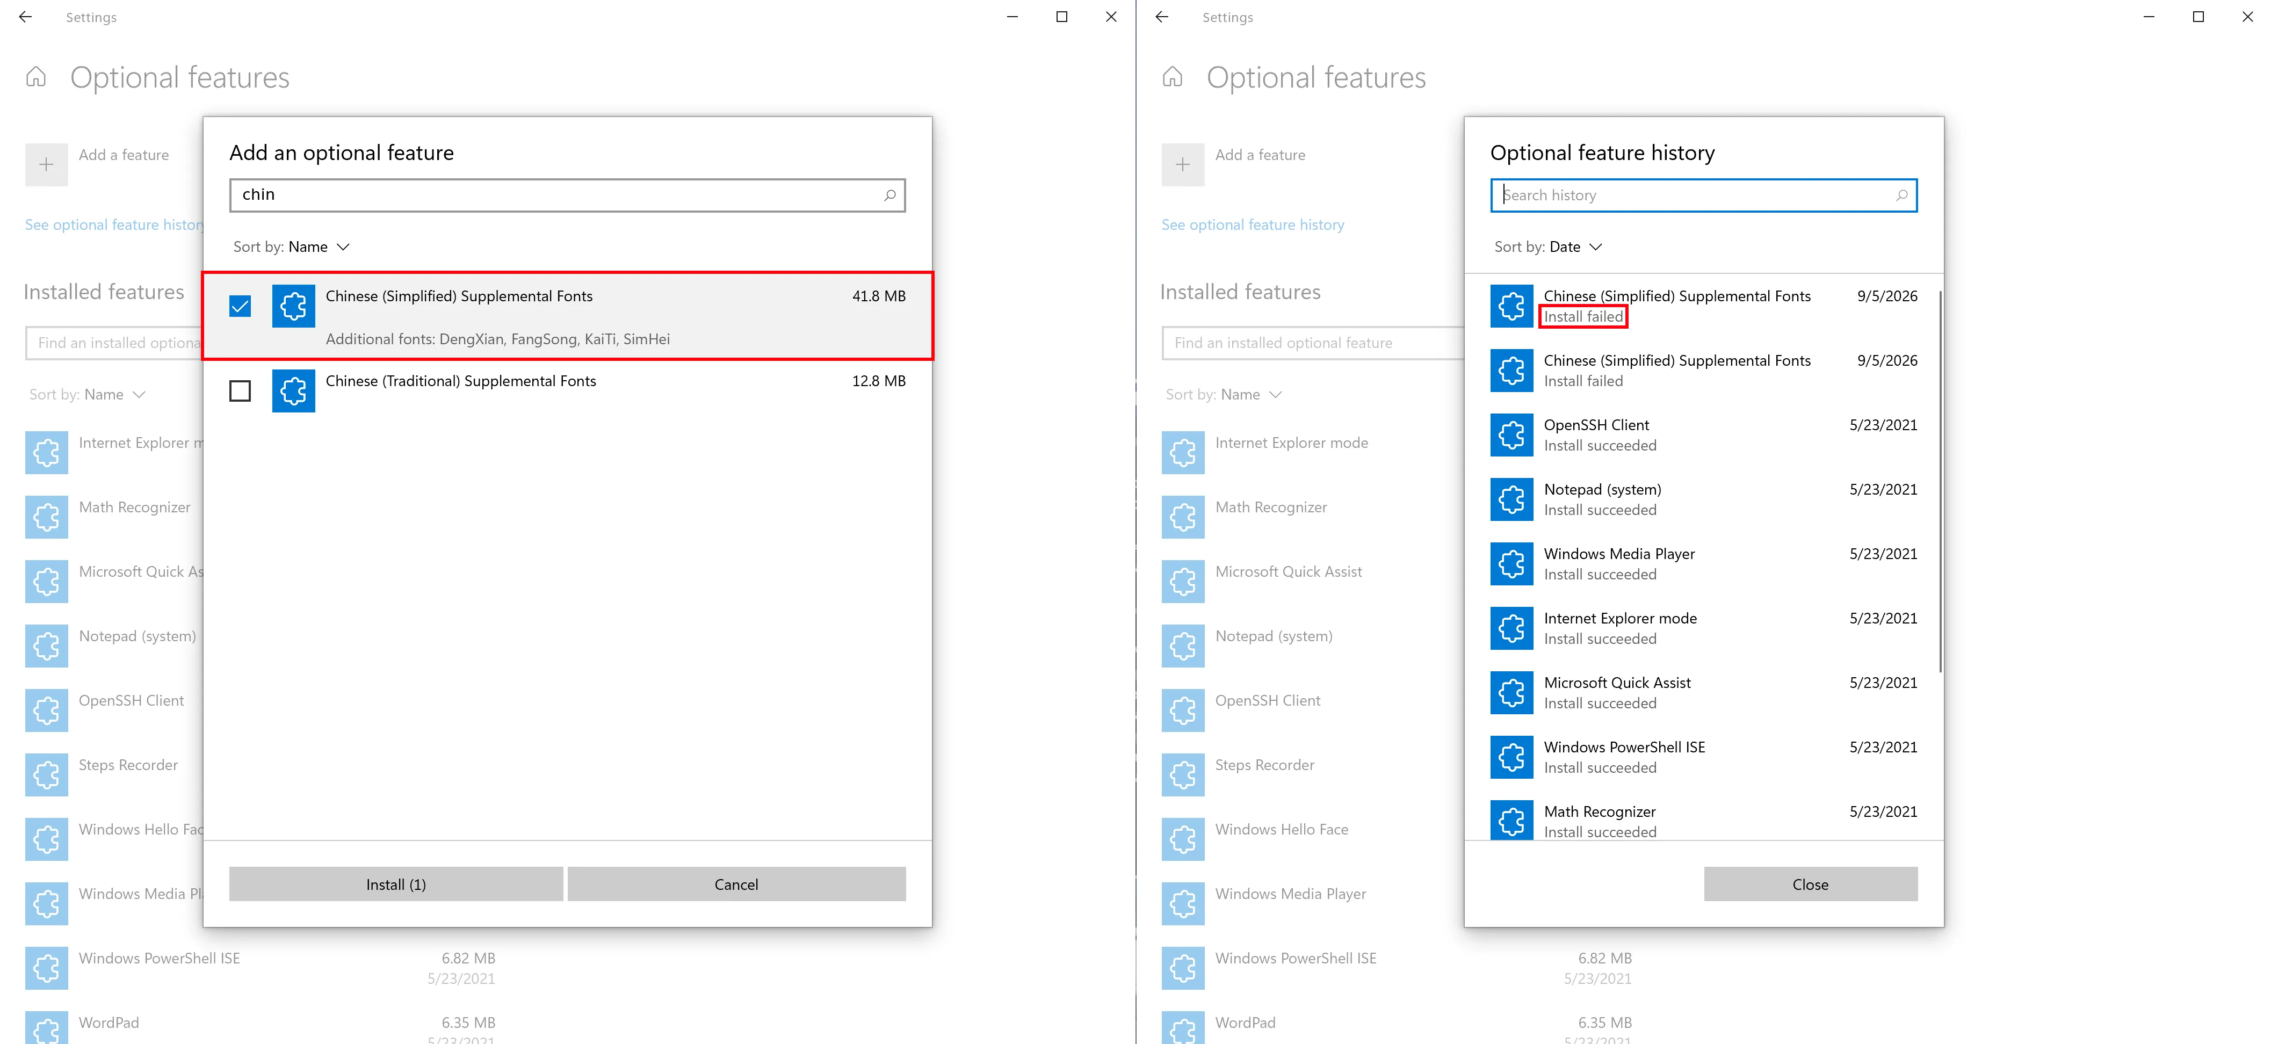Click Internet Explorer mode icon in feature history
The image size is (2271, 1044).
tap(1512, 628)
